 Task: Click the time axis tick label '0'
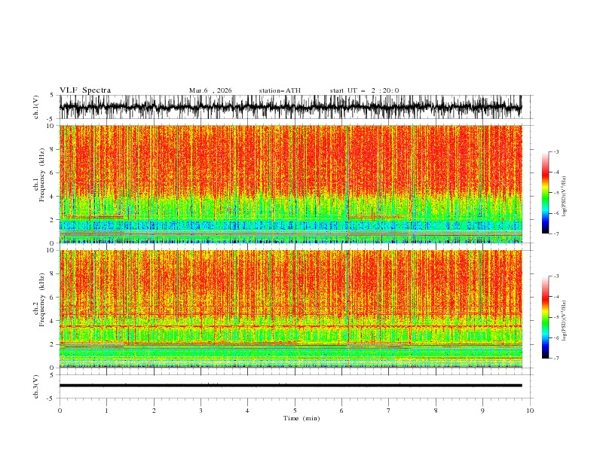60,411
